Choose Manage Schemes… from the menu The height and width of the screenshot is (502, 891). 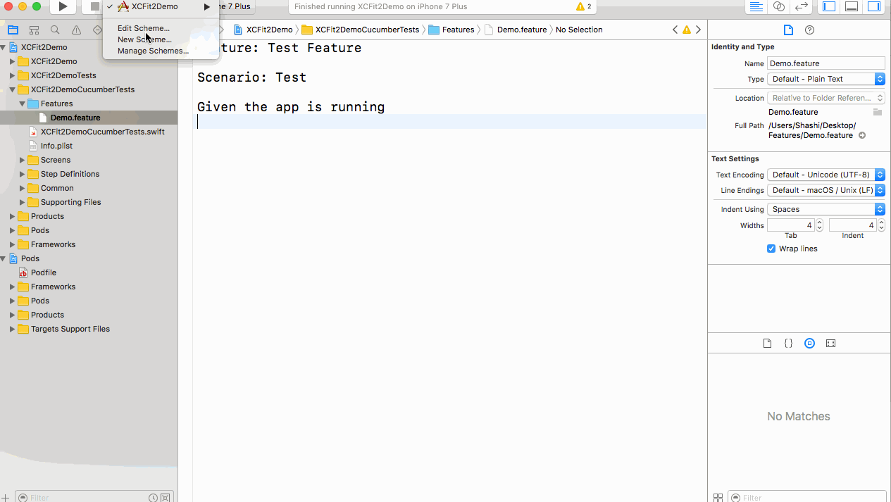coord(153,51)
